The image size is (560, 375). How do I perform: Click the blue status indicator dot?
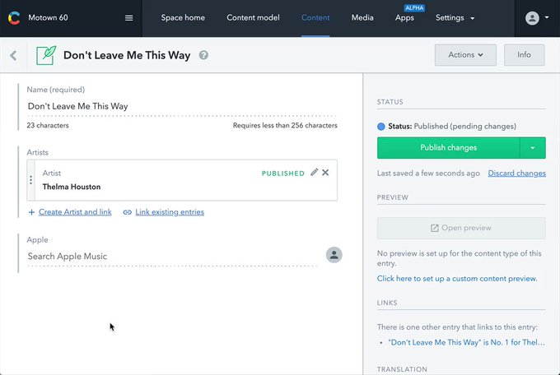coord(381,127)
